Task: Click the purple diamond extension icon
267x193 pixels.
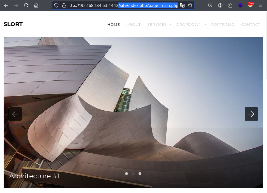Action: click(240, 6)
